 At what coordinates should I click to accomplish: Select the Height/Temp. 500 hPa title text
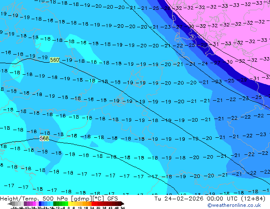[34, 199]
